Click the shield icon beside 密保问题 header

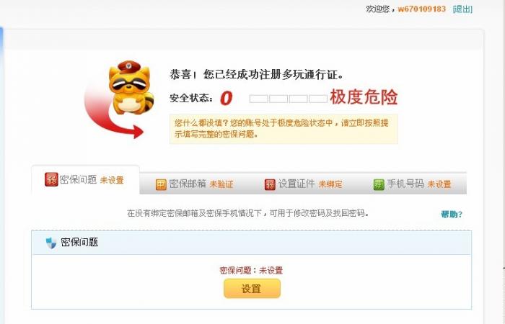click(51, 243)
